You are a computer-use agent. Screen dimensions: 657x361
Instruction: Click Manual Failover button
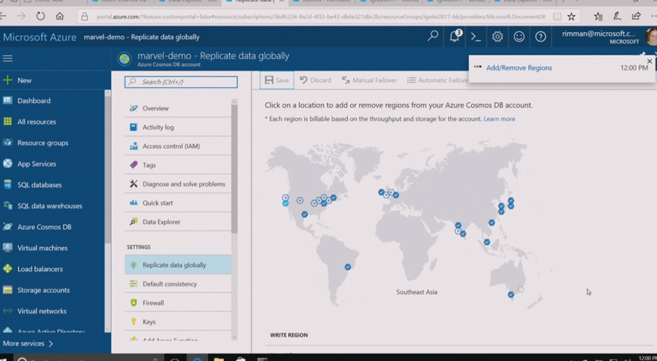(x=370, y=80)
